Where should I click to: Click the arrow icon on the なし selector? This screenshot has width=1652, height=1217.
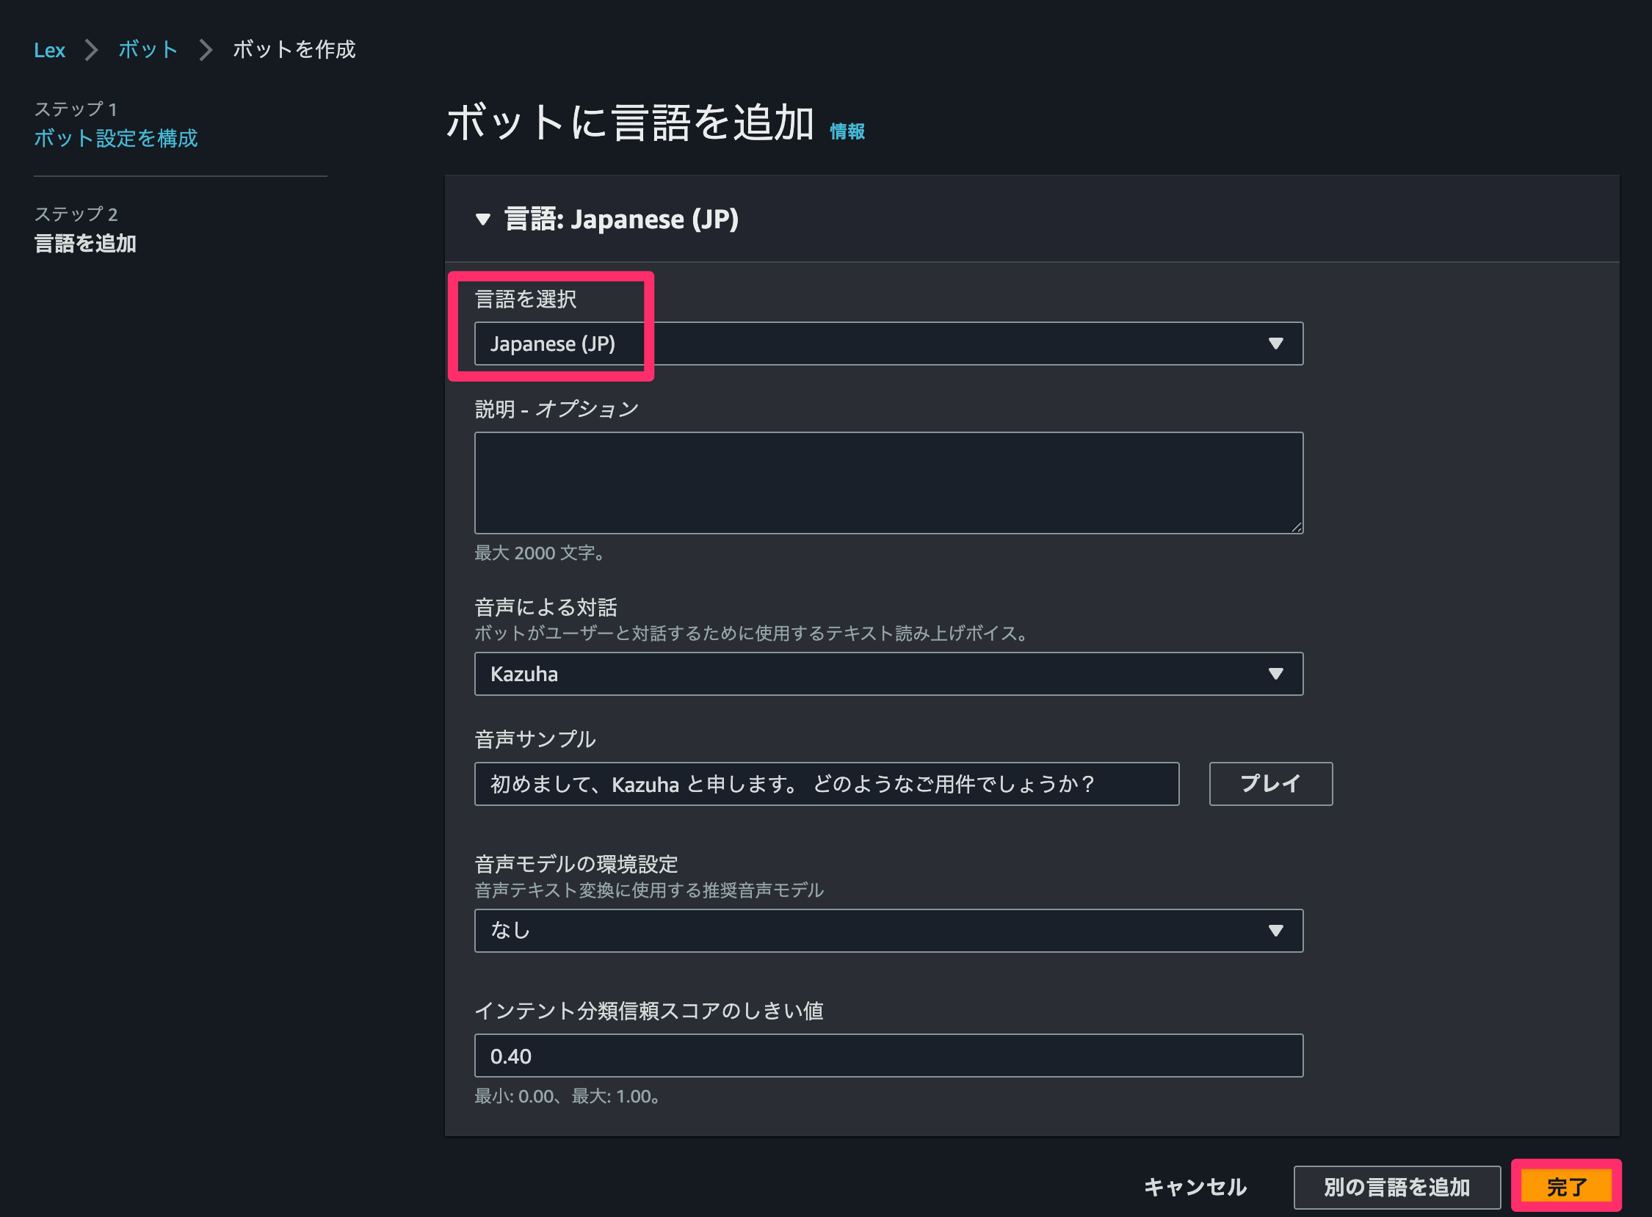1277,931
